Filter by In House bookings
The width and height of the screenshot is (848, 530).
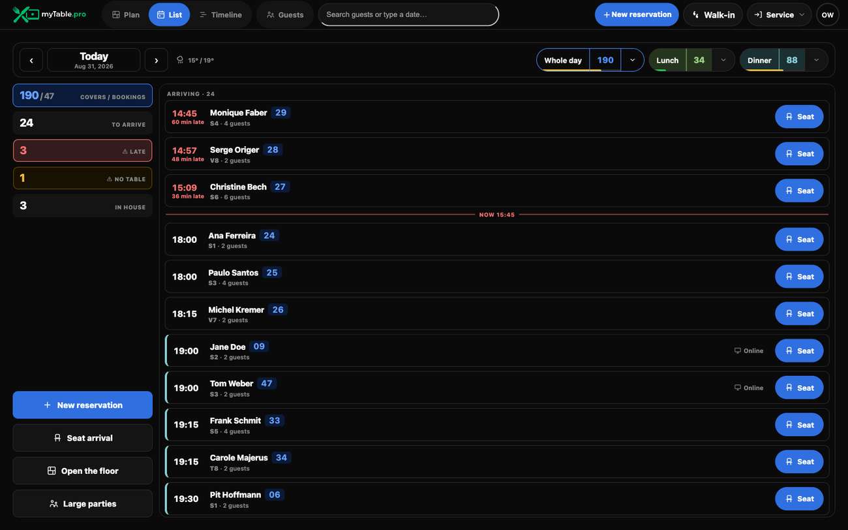83,206
